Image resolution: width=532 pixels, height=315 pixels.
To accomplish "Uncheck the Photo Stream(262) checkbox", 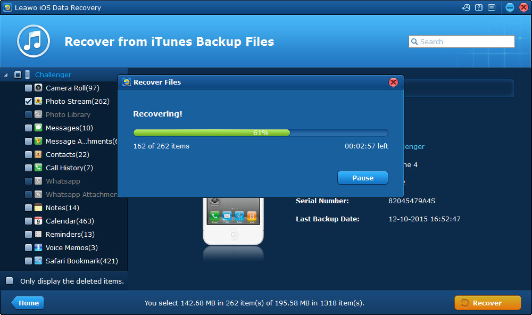I will tap(29, 101).
